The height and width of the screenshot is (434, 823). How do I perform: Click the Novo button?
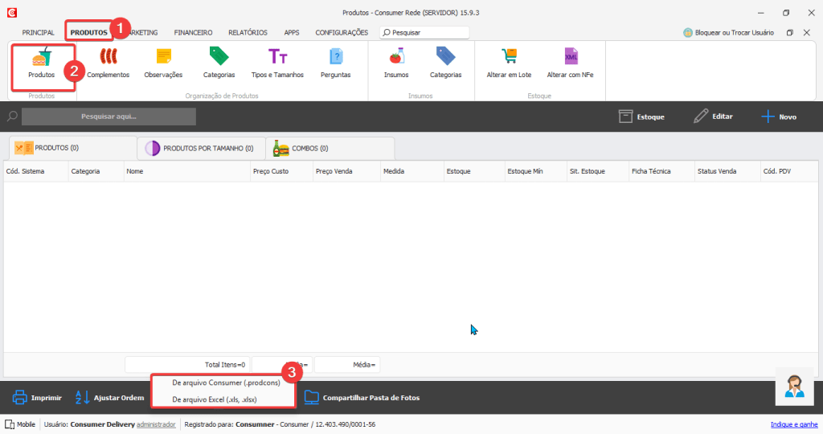779,117
